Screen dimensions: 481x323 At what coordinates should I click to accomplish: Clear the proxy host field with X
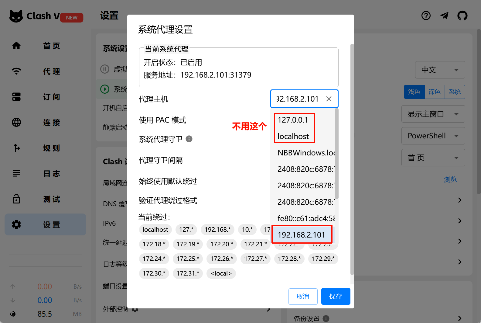coord(329,99)
